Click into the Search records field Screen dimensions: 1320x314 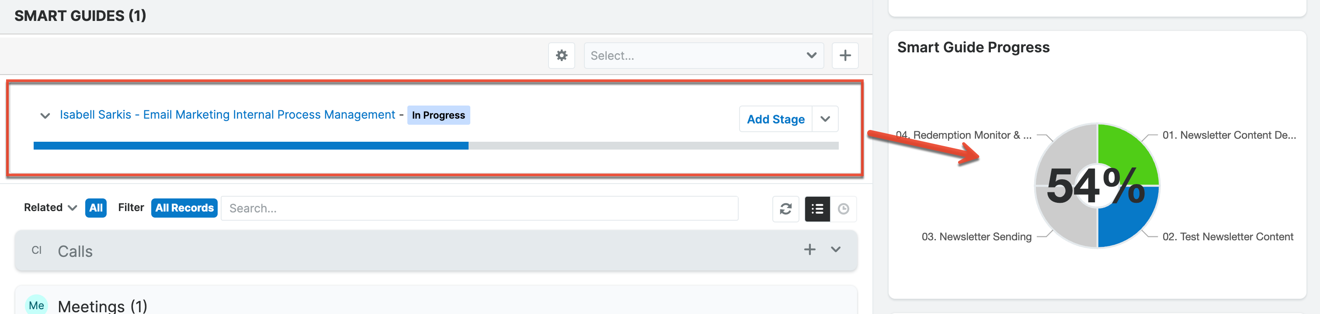click(x=479, y=208)
